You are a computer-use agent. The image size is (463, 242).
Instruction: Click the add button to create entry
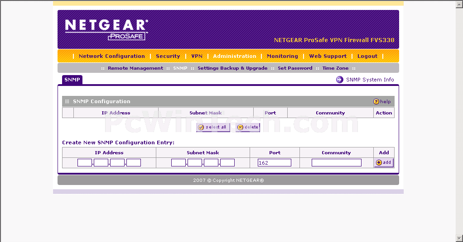click(x=384, y=162)
